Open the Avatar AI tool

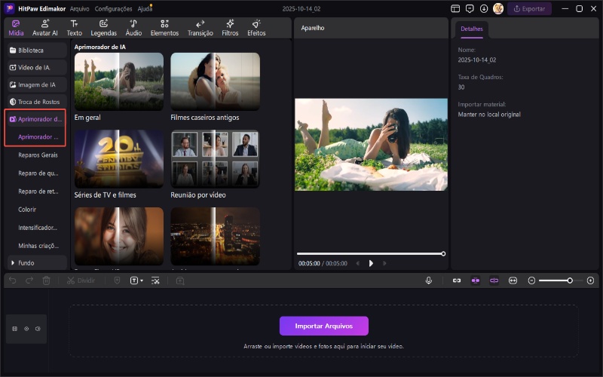coord(44,28)
